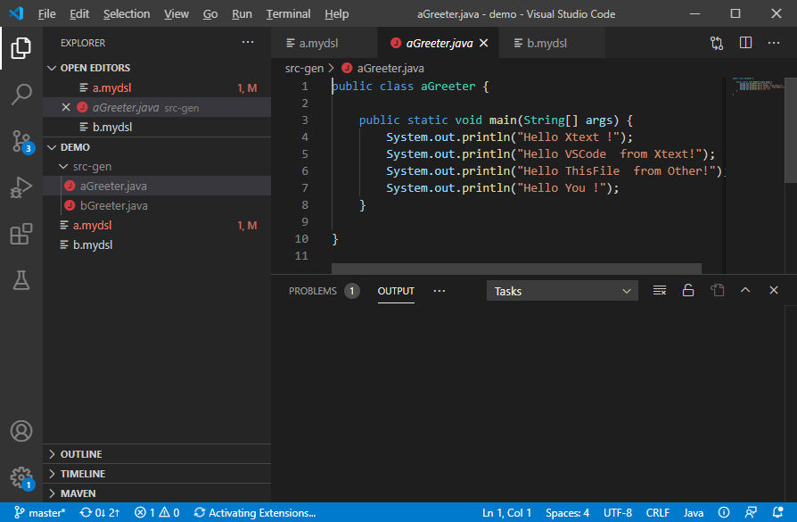Click the src-gen breadcrumb segment
This screenshot has height=522, width=797.
click(x=304, y=68)
